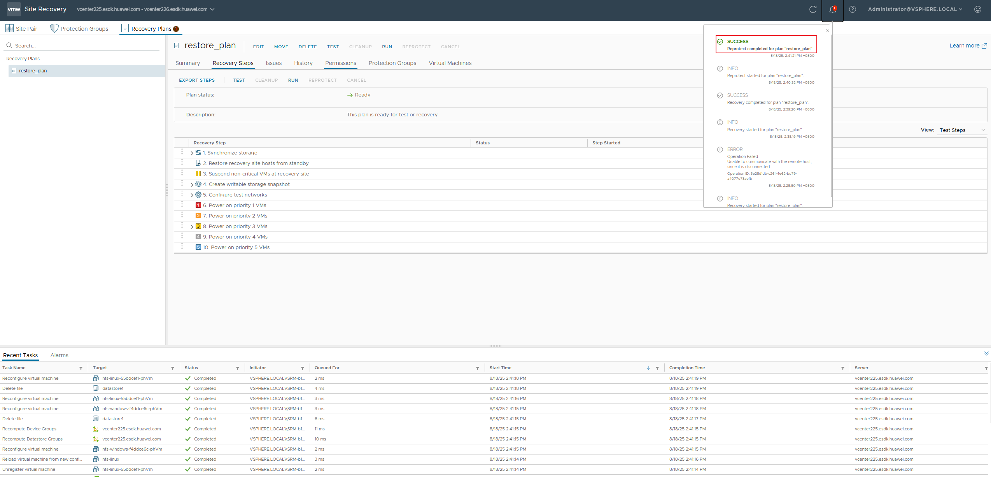This screenshot has width=991, height=479.
Task: Click the Completion Time column filter icon
Action: click(843, 368)
